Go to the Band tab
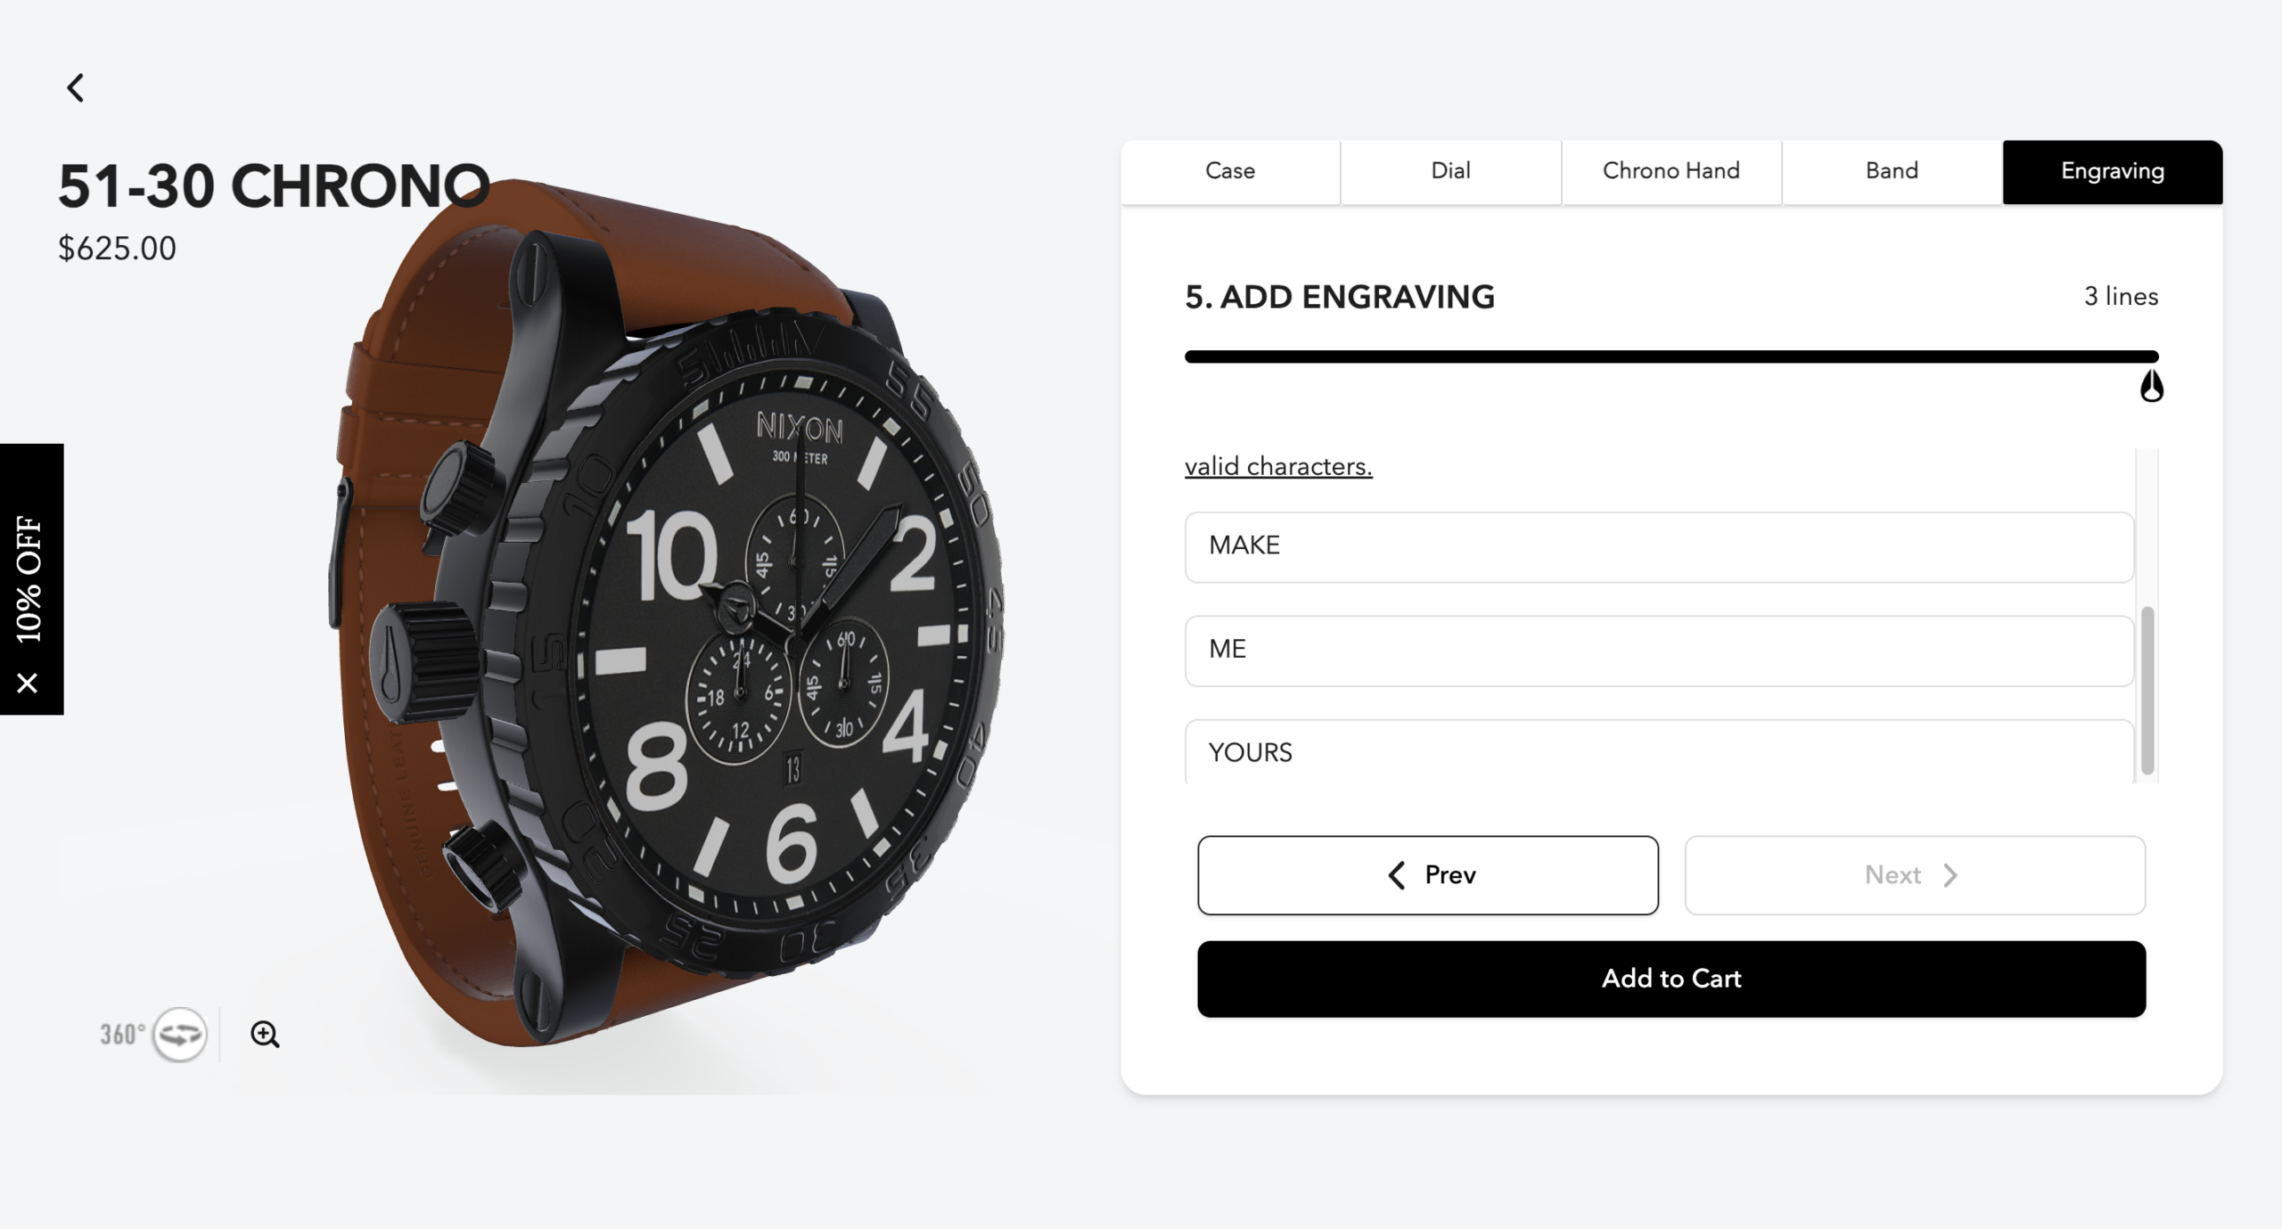Image resolution: width=2282 pixels, height=1229 pixels. [1892, 171]
